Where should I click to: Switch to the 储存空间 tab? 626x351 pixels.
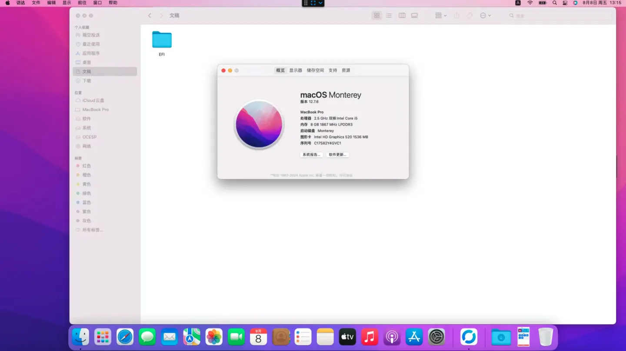[315, 70]
